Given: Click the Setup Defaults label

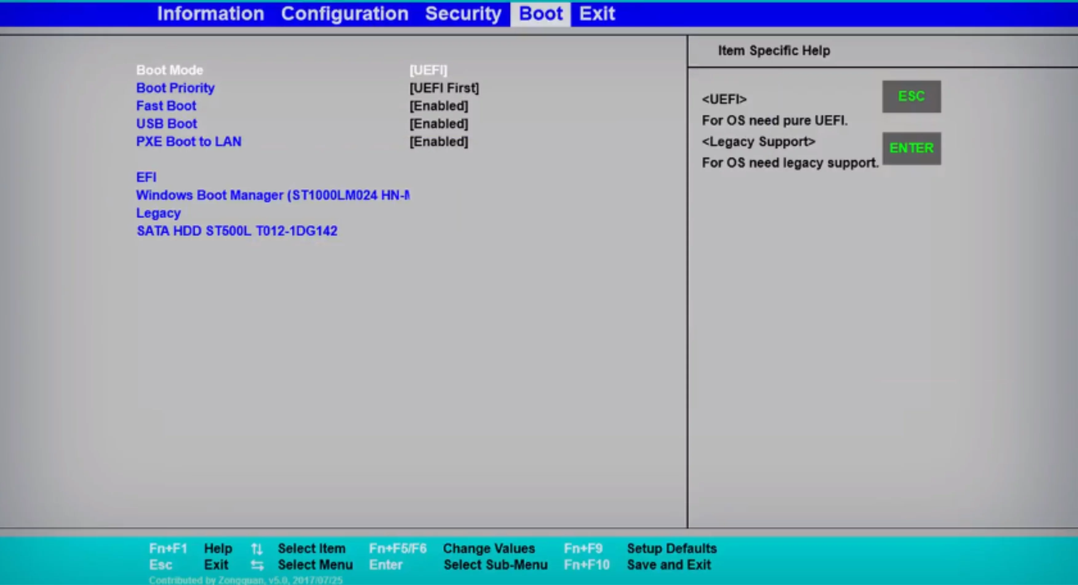Looking at the screenshot, I should (x=672, y=548).
